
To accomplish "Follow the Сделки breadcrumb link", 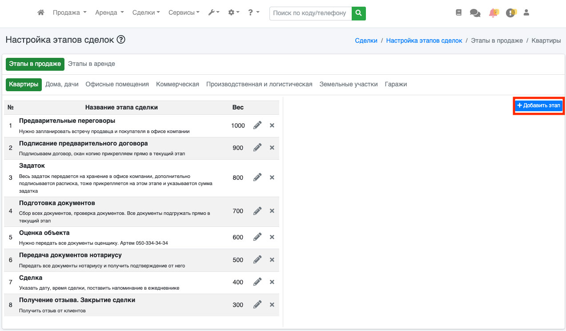I will pos(366,40).
